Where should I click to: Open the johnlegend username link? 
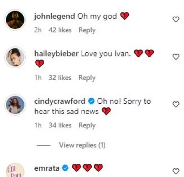point(55,17)
